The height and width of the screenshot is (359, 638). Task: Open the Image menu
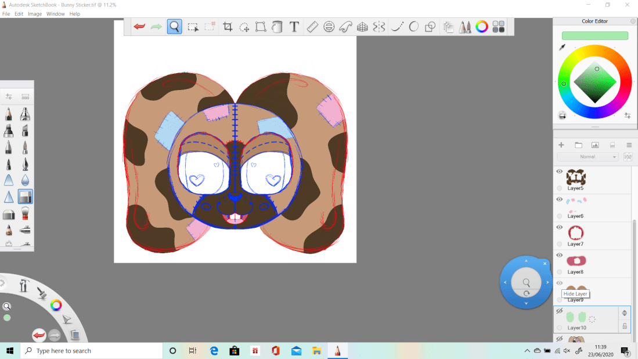click(x=35, y=13)
